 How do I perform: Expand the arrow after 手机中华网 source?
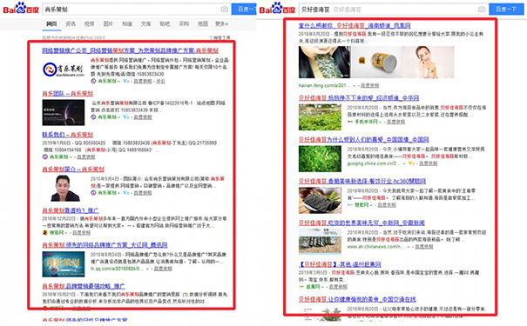(x=380, y=122)
